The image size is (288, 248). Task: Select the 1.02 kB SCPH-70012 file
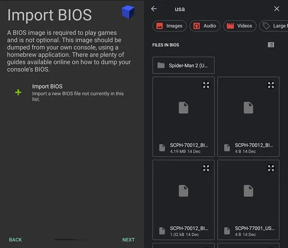tap(183, 200)
